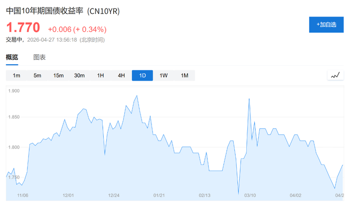Add CN10YR to watchlist with +加自选
The image size is (349, 205).
tap(326, 25)
